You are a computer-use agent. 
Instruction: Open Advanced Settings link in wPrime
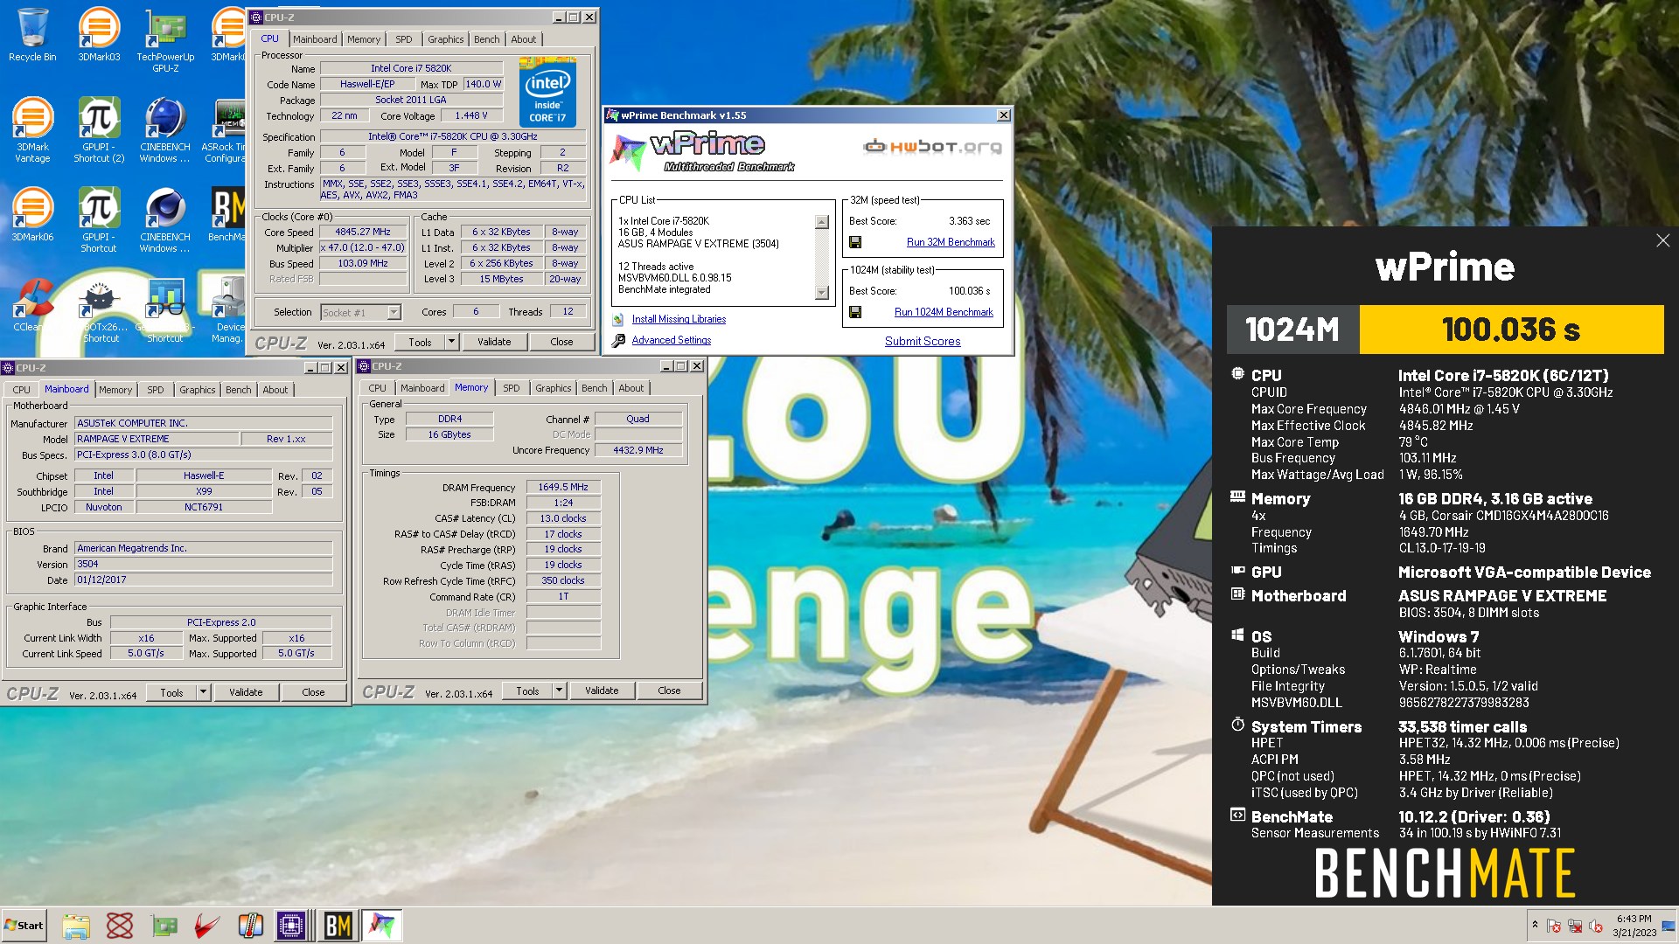point(672,340)
